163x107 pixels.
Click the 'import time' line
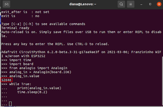(16, 60)
